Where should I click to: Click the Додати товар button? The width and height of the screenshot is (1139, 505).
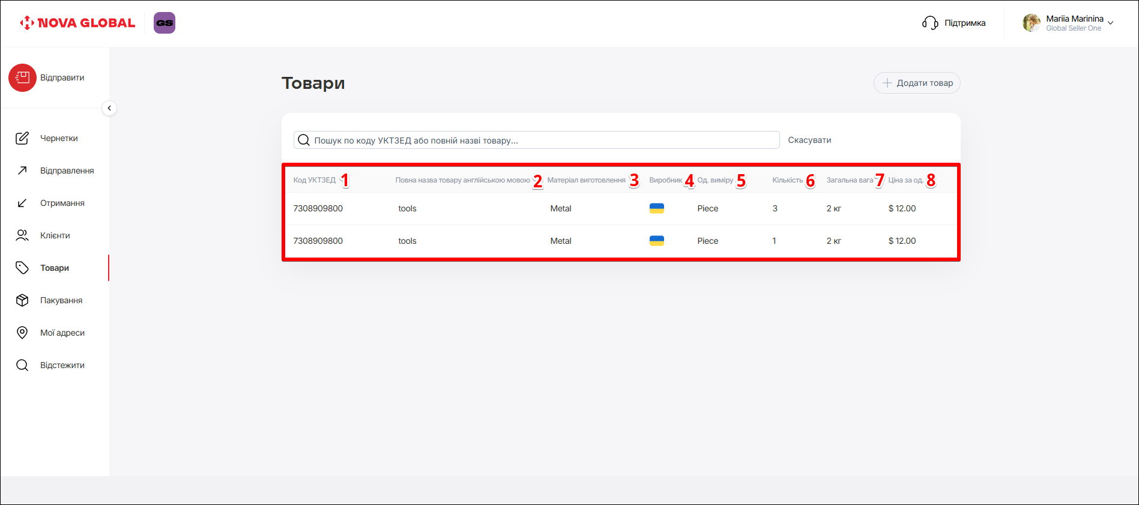tap(917, 83)
